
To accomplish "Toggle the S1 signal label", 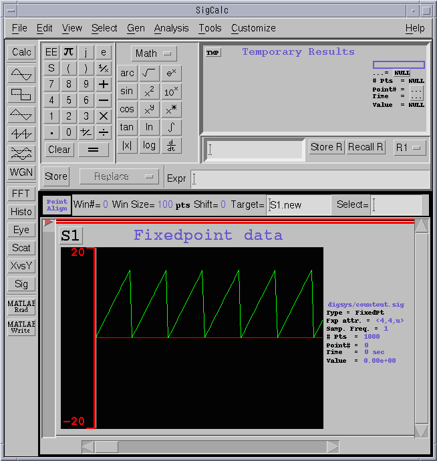I will point(70,236).
